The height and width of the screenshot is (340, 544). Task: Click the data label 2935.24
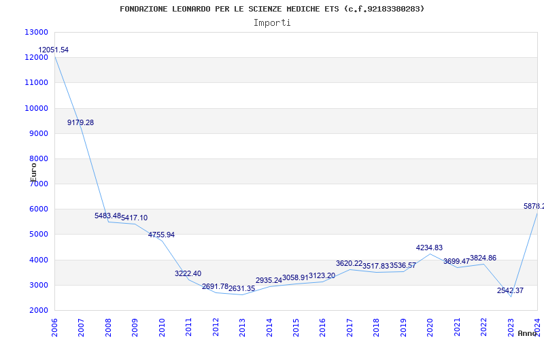point(269,280)
